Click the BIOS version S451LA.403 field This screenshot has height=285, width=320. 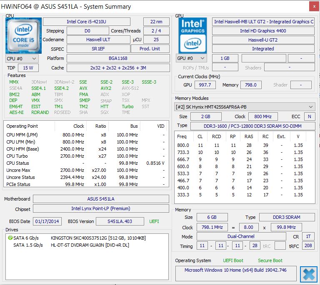tap(120, 221)
